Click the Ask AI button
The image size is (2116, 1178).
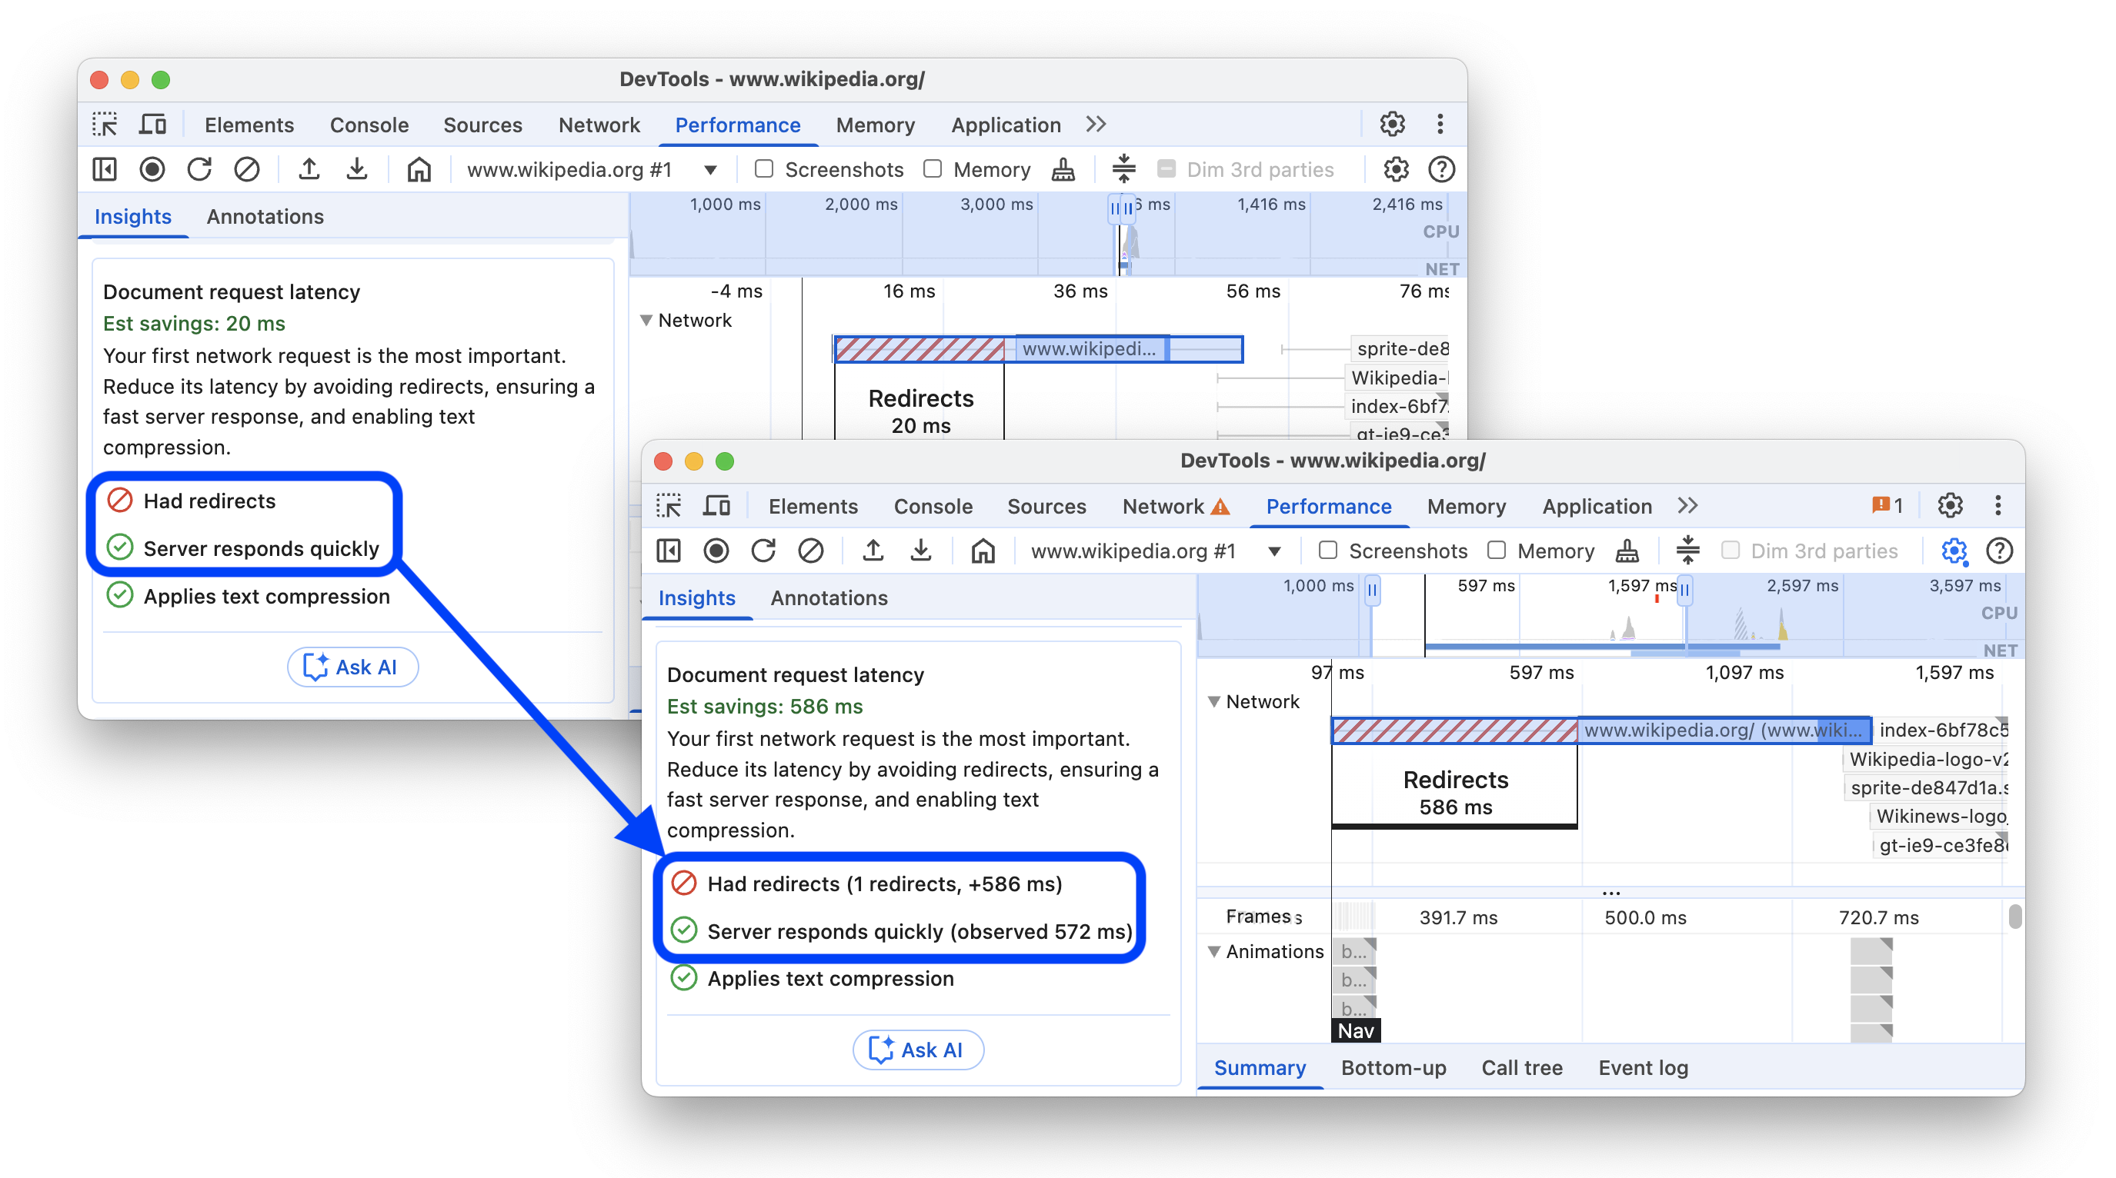point(917,1050)
